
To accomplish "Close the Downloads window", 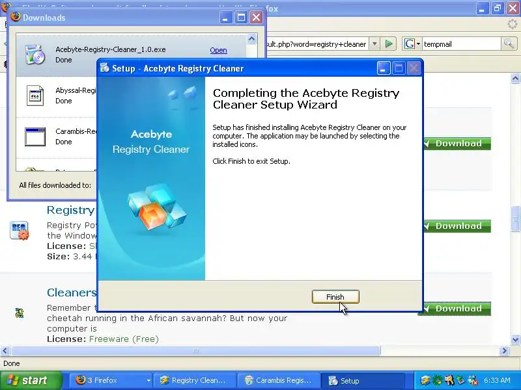I will [256, 17].
